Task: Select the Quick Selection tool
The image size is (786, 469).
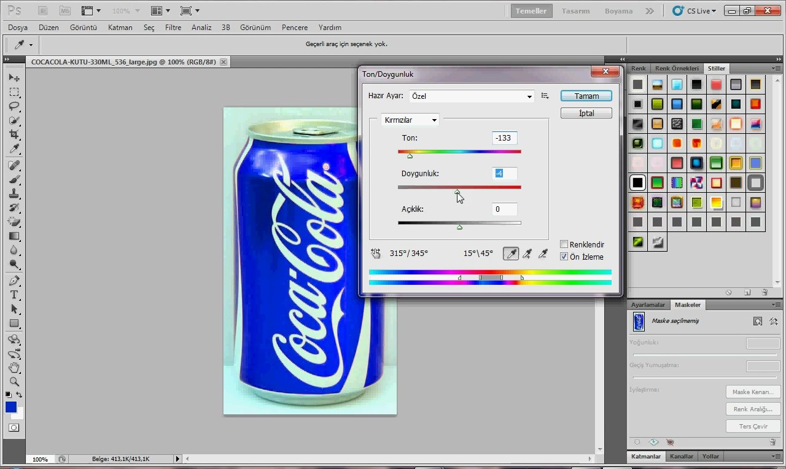Action: pos(14,120)
